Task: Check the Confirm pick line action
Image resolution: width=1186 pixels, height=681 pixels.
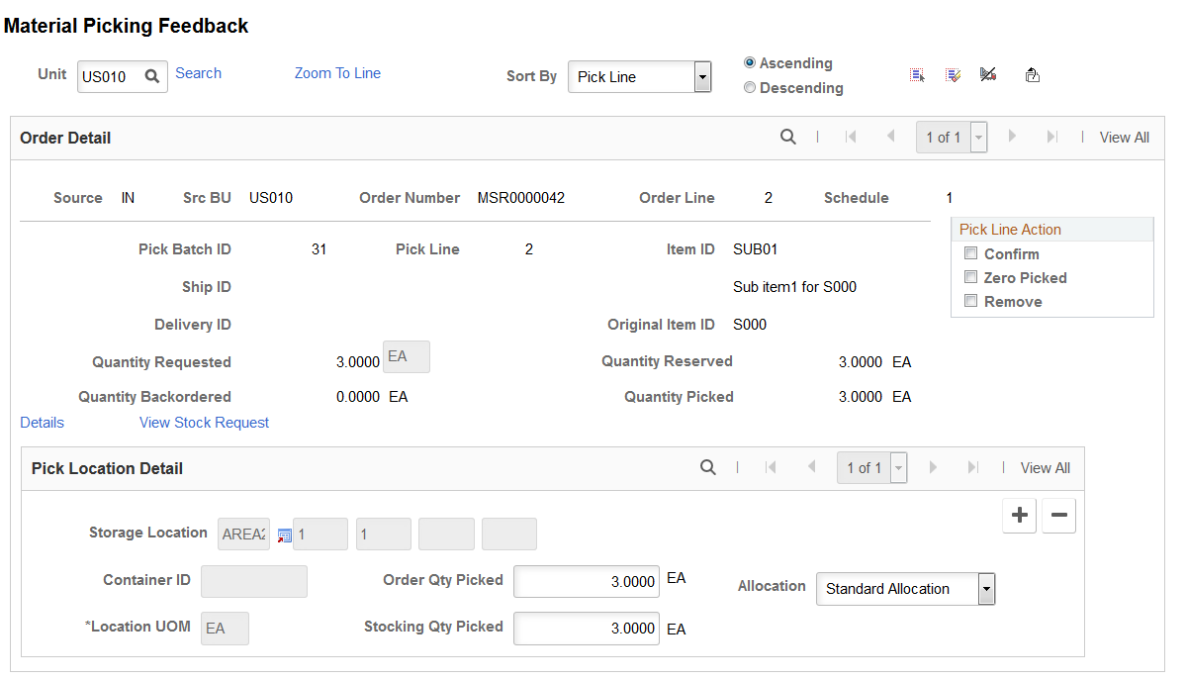Action: 971,253
